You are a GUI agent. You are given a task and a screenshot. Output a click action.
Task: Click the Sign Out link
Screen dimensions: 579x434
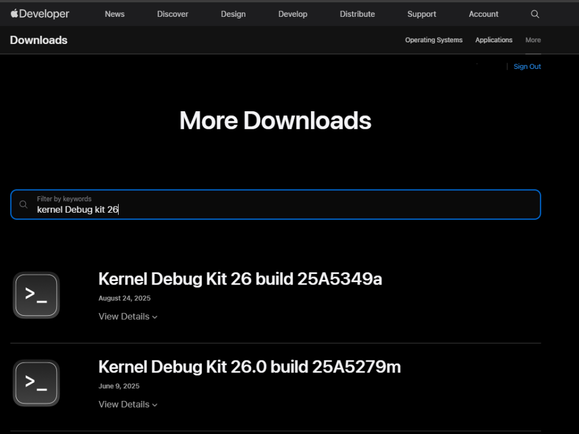pos(527,67)
